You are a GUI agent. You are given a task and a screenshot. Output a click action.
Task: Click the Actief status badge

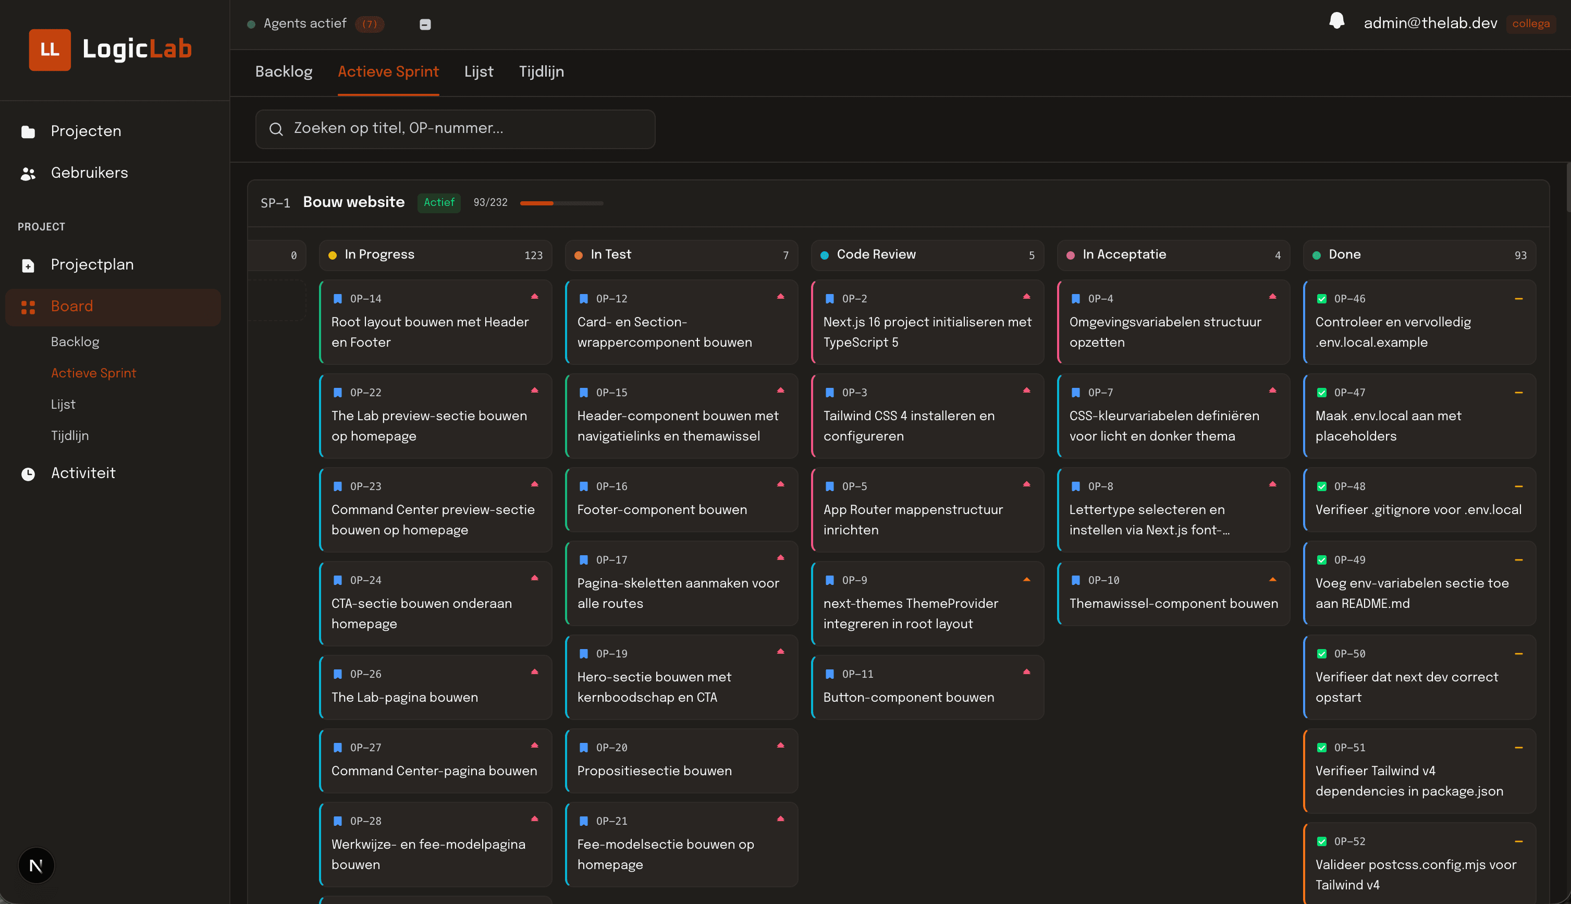point(439,202)
